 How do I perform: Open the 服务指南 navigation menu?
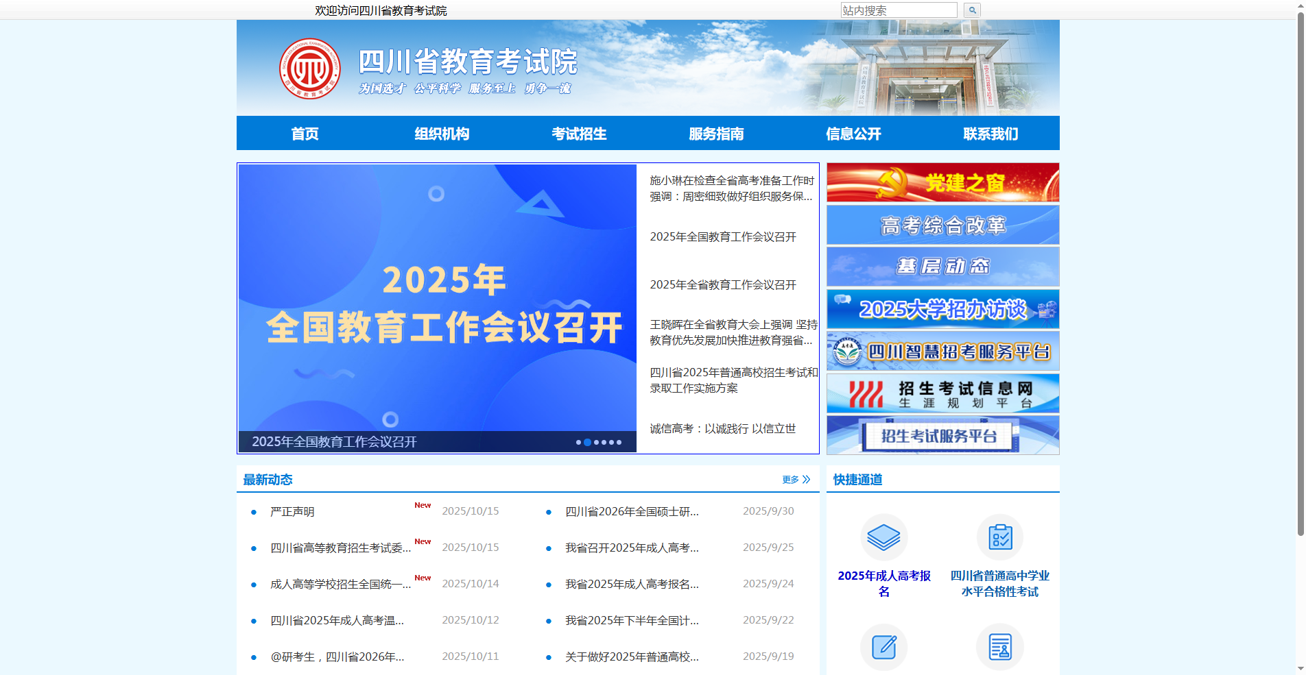[718, 134]
